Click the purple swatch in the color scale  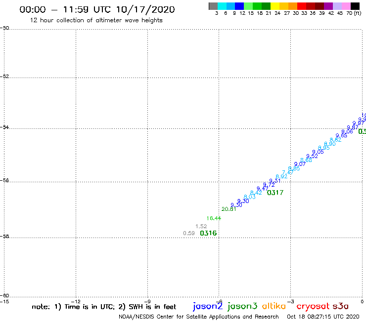tap(328, 6)
